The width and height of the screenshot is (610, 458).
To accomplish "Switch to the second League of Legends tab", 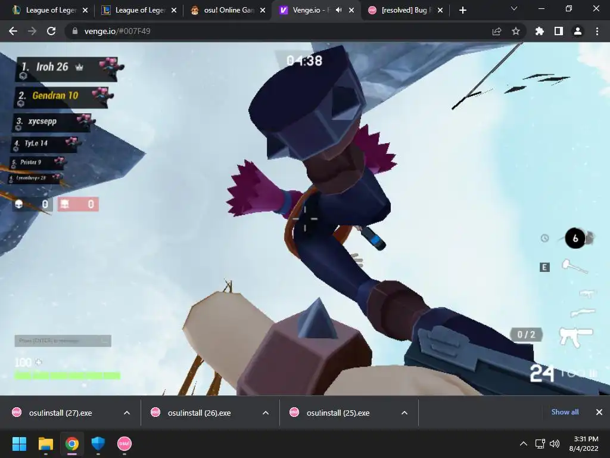I will pyautogui.click(x=139, y=10).
